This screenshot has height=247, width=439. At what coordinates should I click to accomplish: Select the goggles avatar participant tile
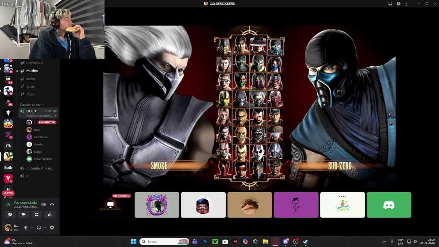[x=203, y=205]
